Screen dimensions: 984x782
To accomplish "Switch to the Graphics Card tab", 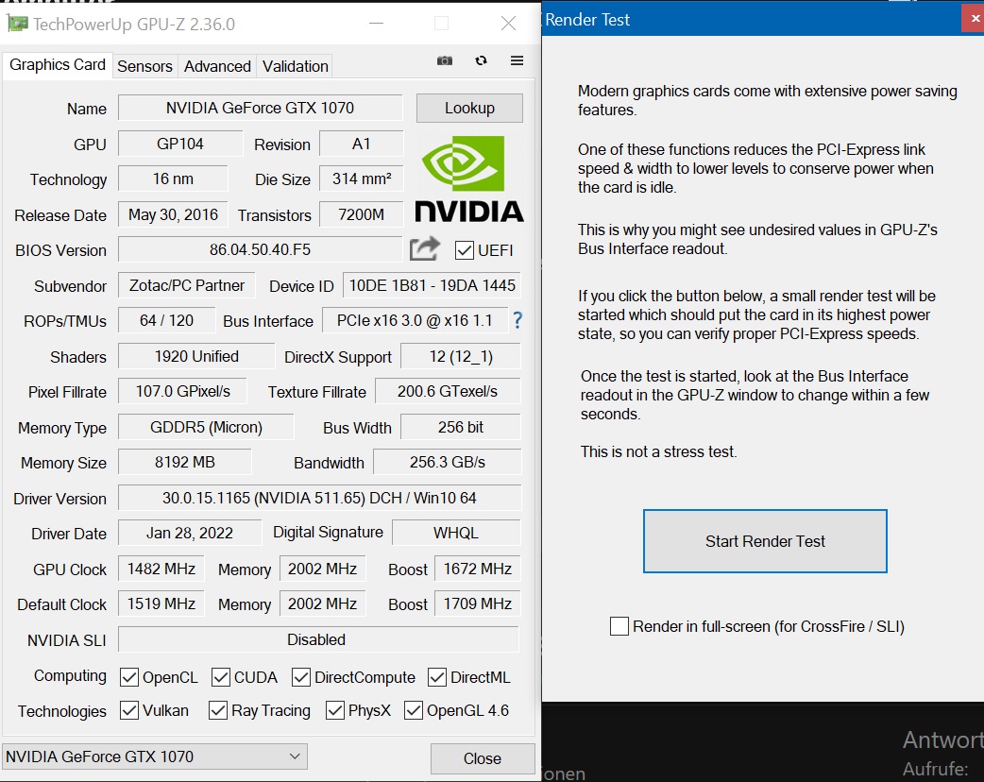I will 57,64.
